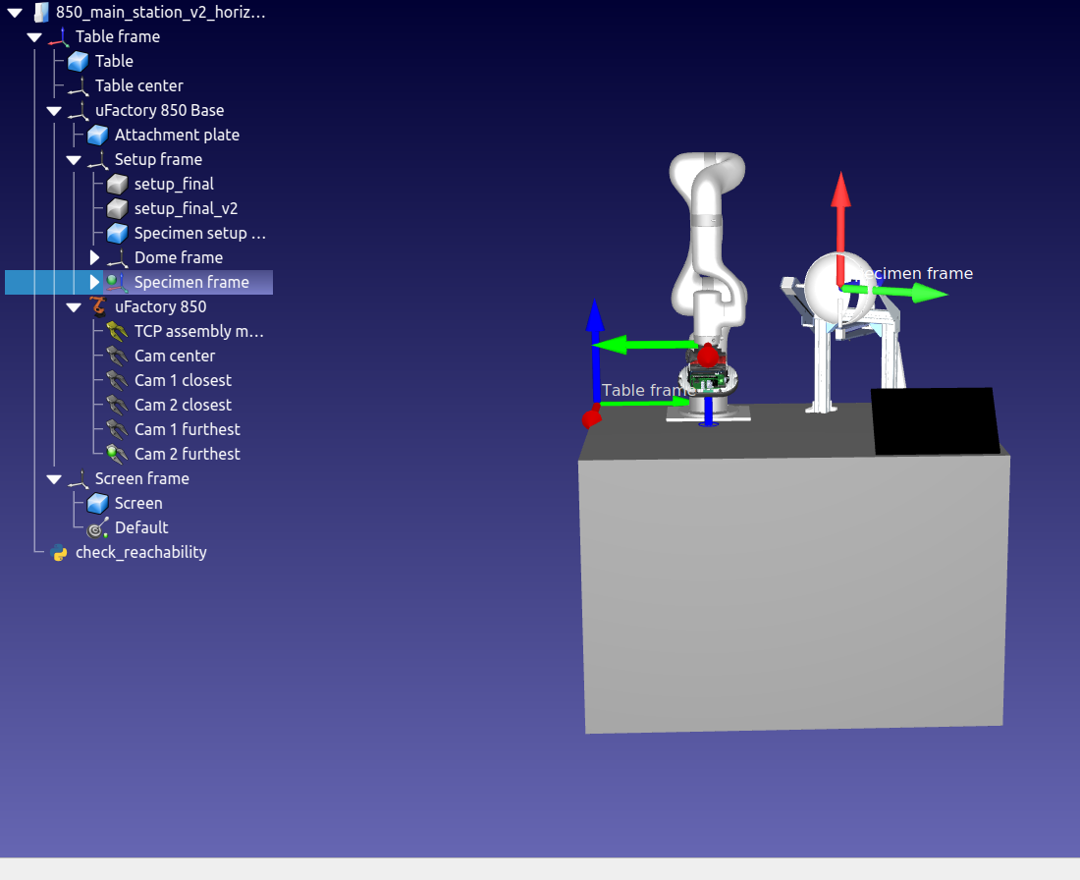Click the frame icon beside Table center
This screenshot has height=880, width=1080.
[78, 86]
